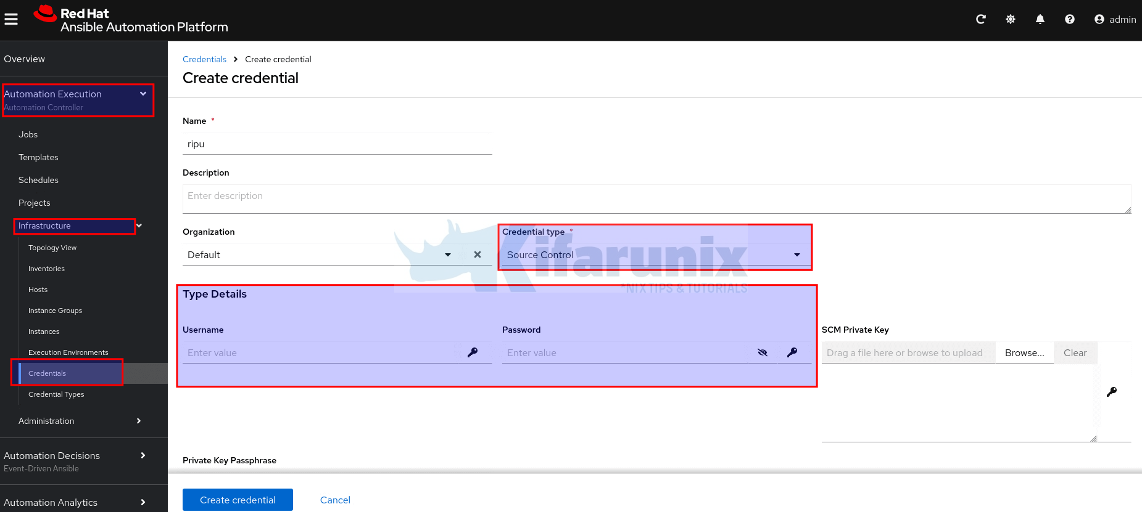Go to Overview in sidebar

pyautogui.click(x=25, y=59)
